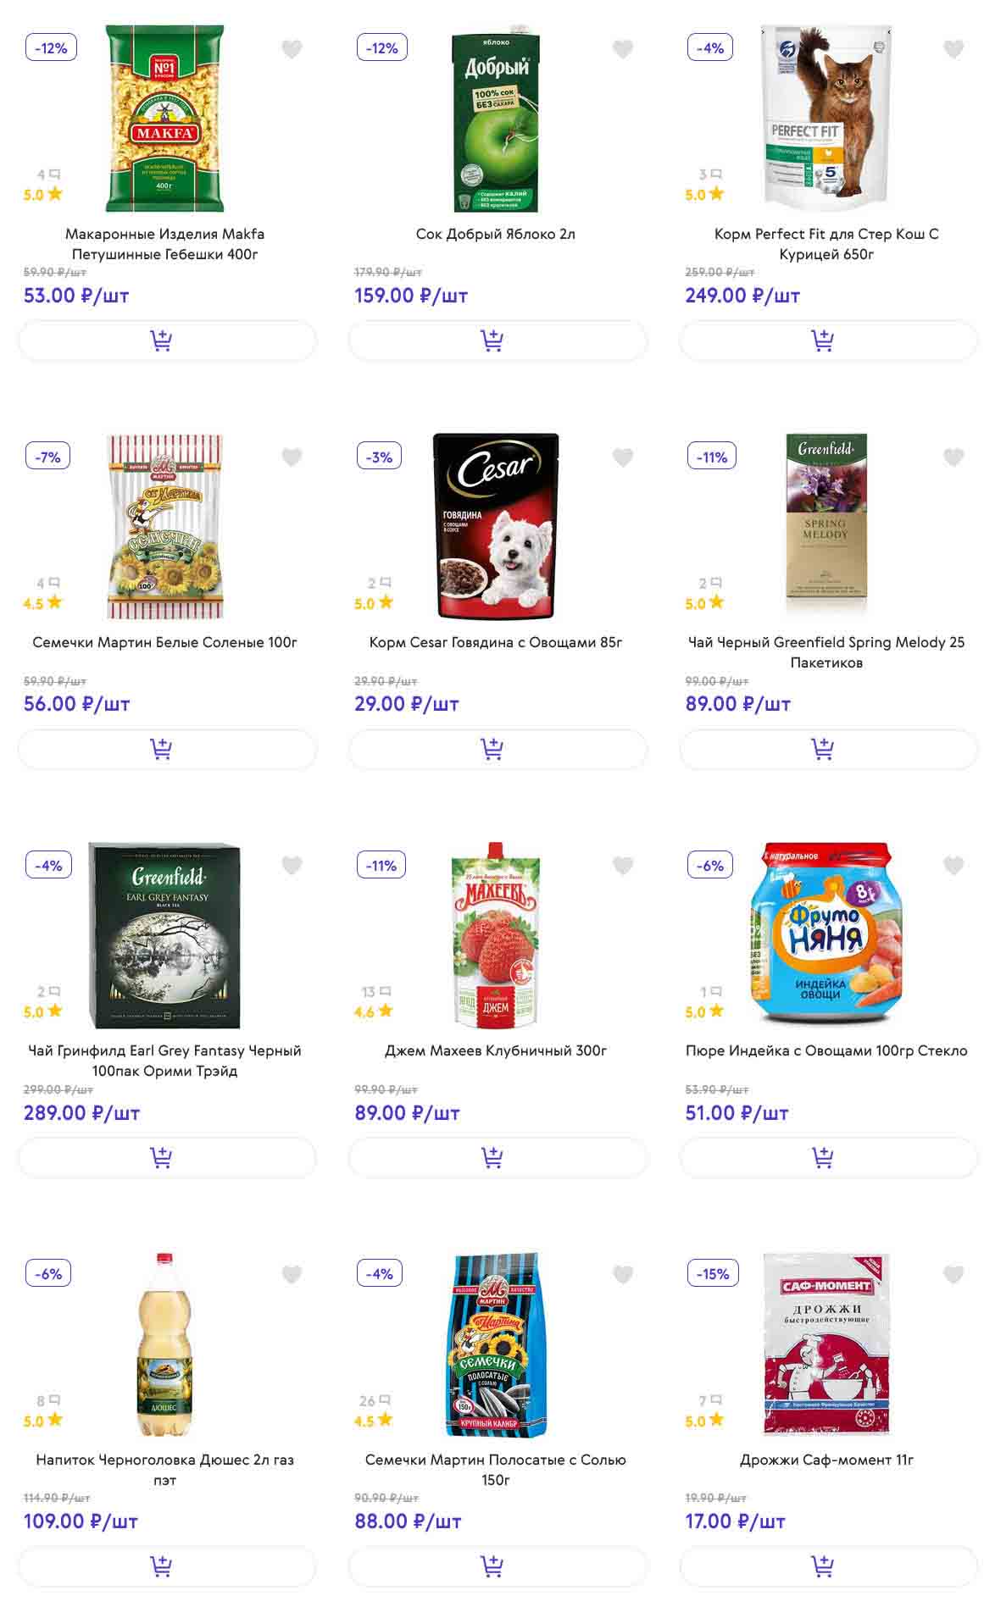984x1618 pixels.
Task: Open the Perfect Fit cat food photo
Action: pyautogui.click(x=826, y=117)
